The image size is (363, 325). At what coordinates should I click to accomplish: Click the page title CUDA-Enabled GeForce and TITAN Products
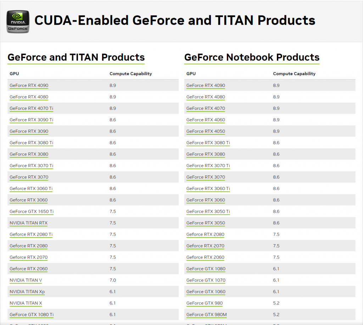175,20
